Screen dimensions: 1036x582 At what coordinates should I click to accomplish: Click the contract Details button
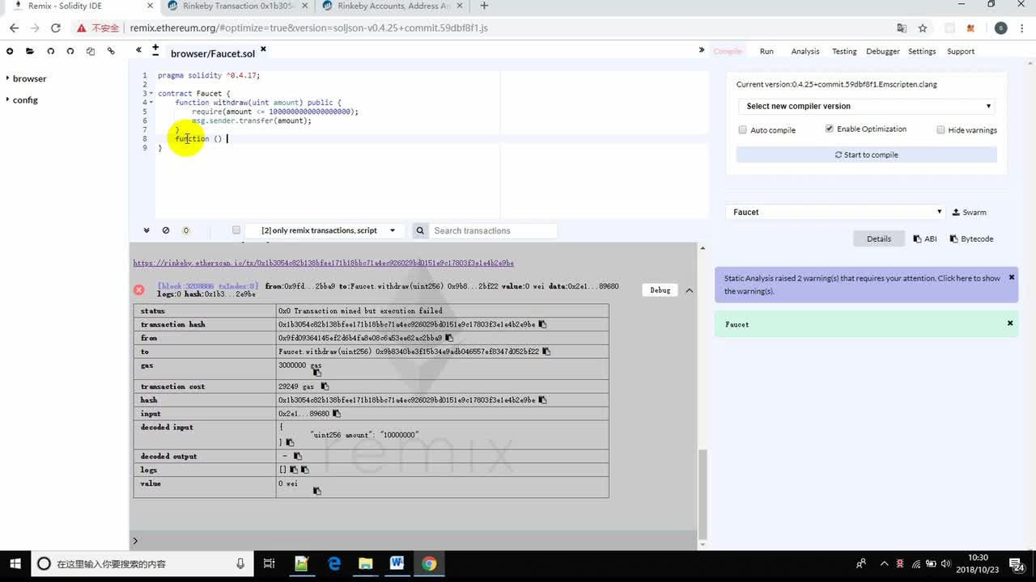[x=879, y=238]
